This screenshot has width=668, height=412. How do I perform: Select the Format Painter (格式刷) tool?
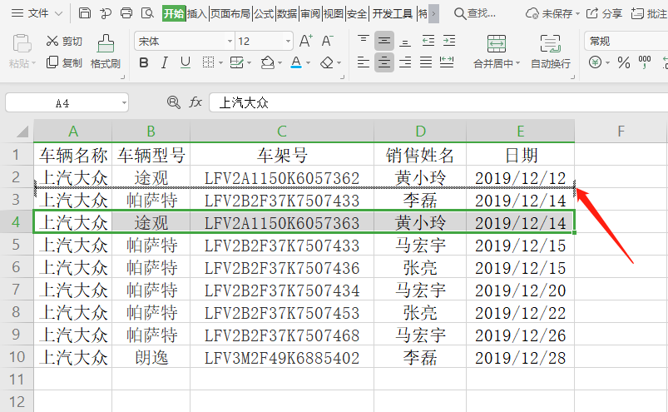tap(106, 52)
